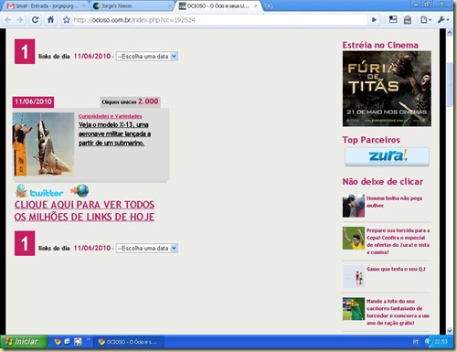The height and width of the screenshot is (352, 457).
Task: Expand hidden quick launch items chevron
Action: tap(89, 338)
